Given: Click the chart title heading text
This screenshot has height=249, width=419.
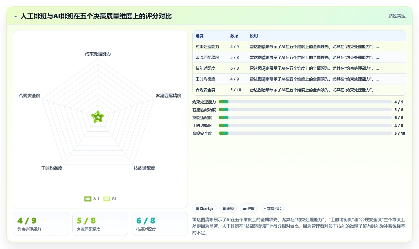Looking at the screenshot, I should point(96,16).
